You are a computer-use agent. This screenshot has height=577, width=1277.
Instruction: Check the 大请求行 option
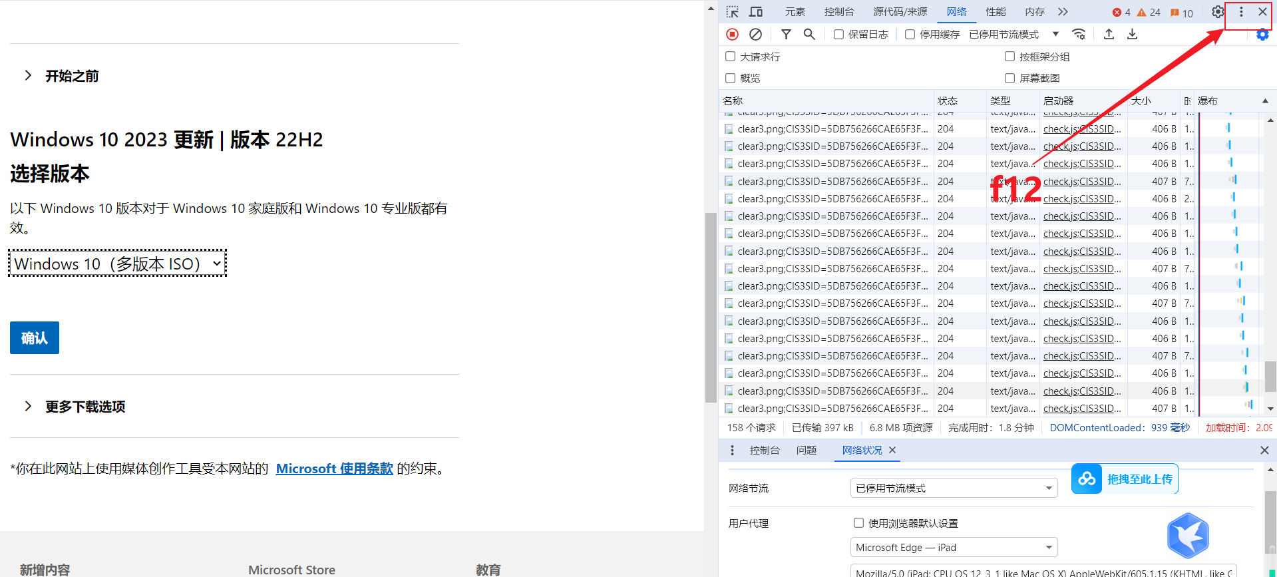(730, 57)
